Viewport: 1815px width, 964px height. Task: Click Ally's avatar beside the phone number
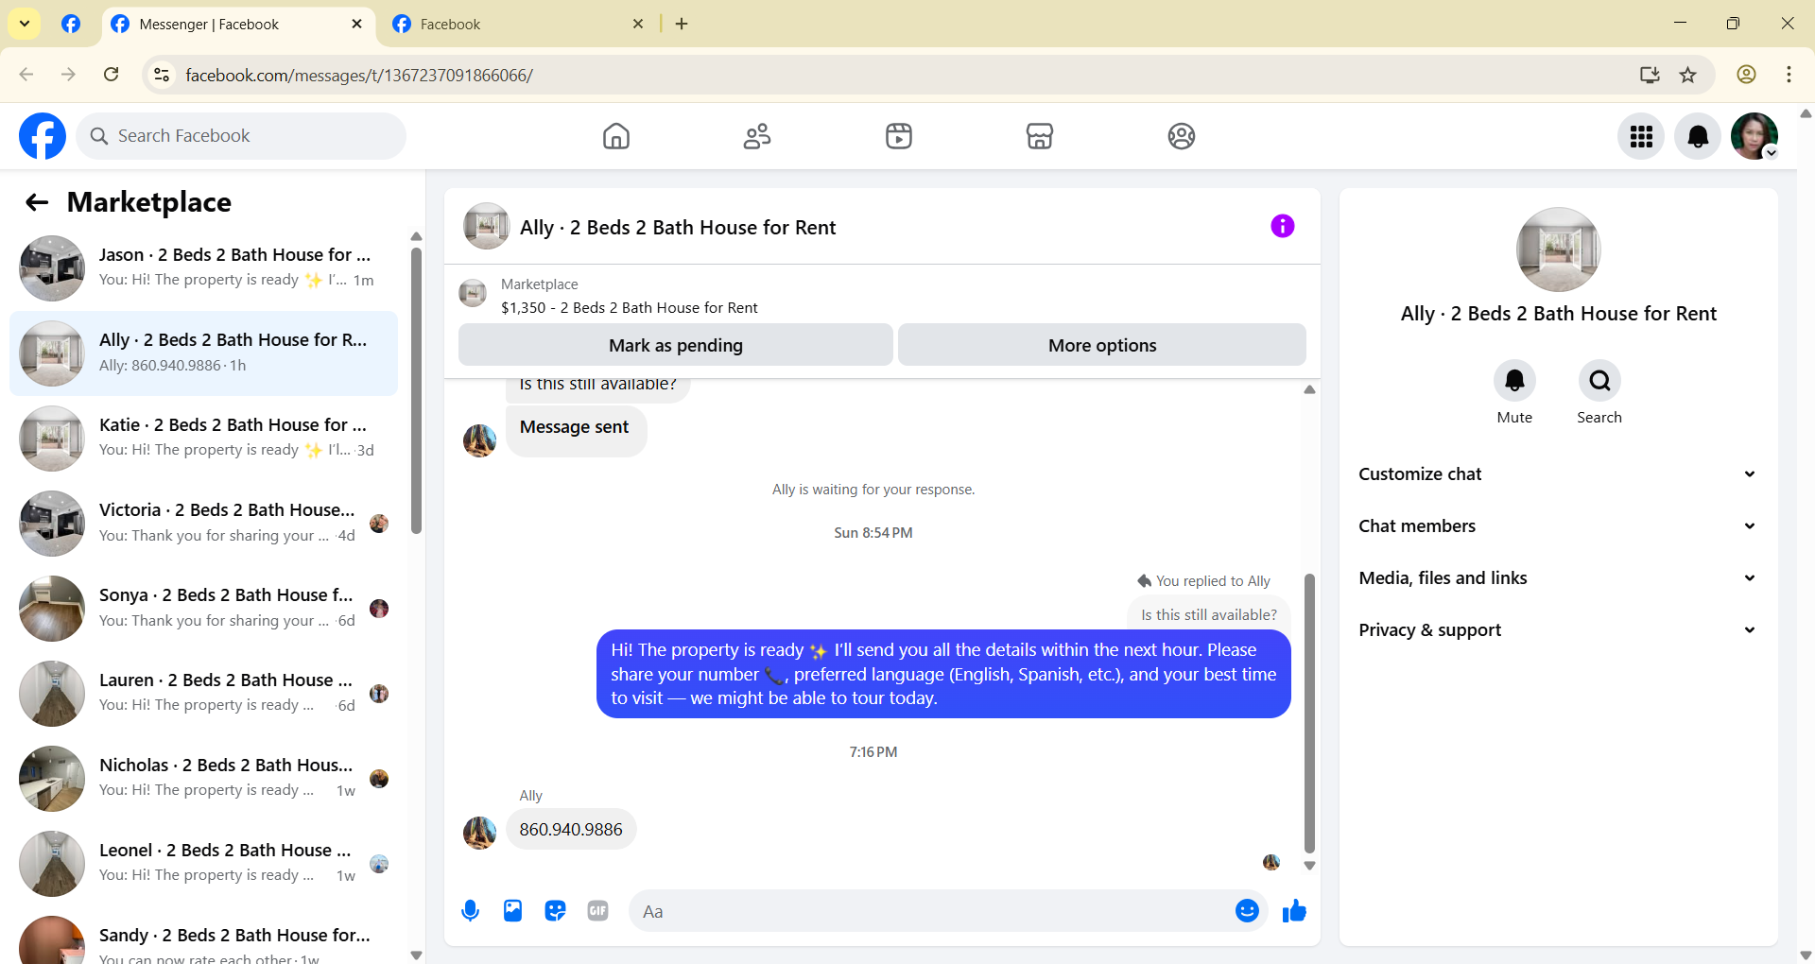coord(480,833)
